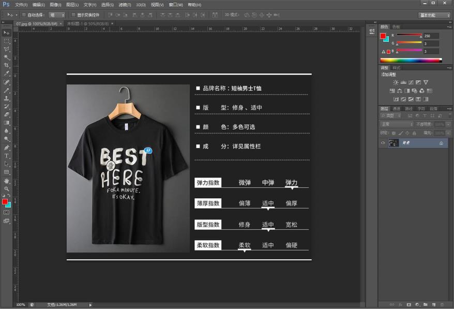Select the Eraser tool
This screenshot has width=454, height=309.
[x=6, y=114]
